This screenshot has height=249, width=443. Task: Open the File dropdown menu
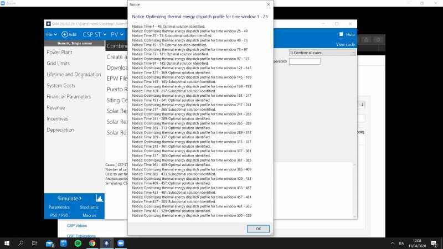(x=51, y=34)
